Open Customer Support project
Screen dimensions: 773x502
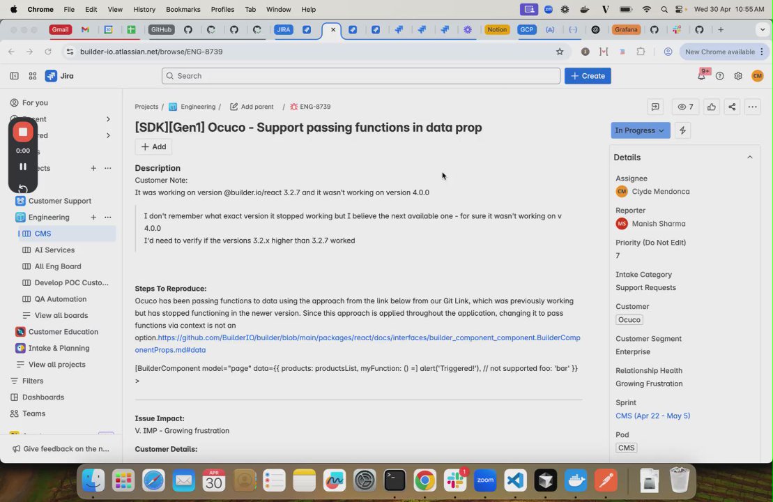click(x=60, y=201)
